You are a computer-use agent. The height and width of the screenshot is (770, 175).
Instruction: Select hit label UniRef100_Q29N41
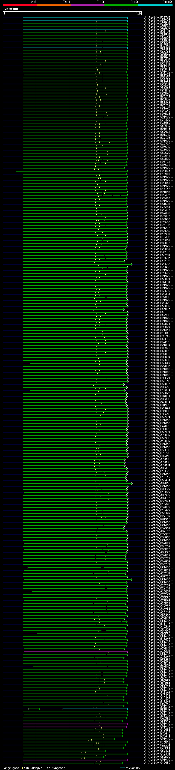pos(157,408)
